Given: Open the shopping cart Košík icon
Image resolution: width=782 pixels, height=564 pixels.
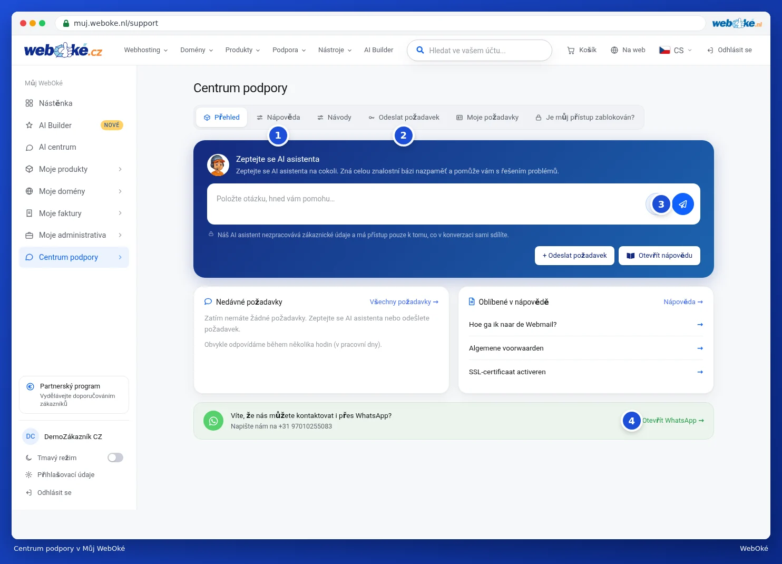Looking at the screenshot, I should (x=571, y=50).
